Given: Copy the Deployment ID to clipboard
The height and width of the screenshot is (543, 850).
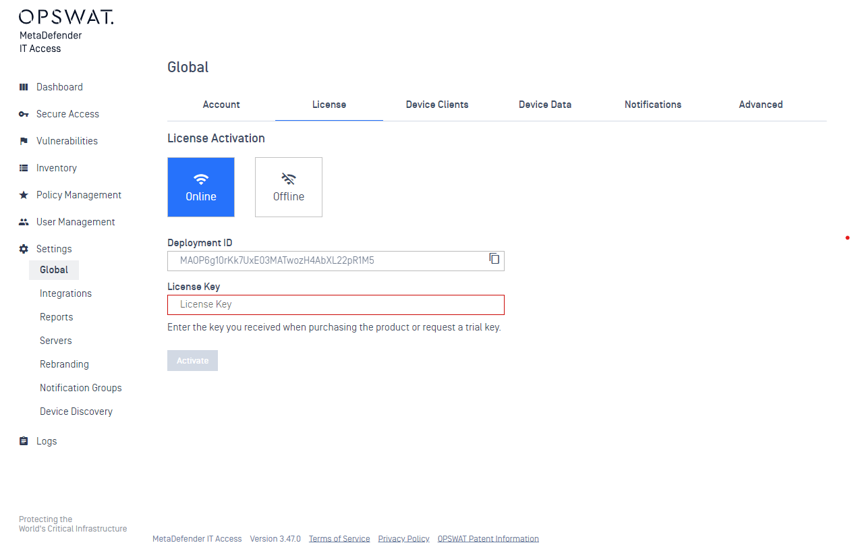Looking at the screenshot, I should coord(494,258).
